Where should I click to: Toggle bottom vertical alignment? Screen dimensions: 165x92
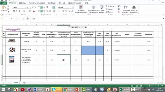44,7
